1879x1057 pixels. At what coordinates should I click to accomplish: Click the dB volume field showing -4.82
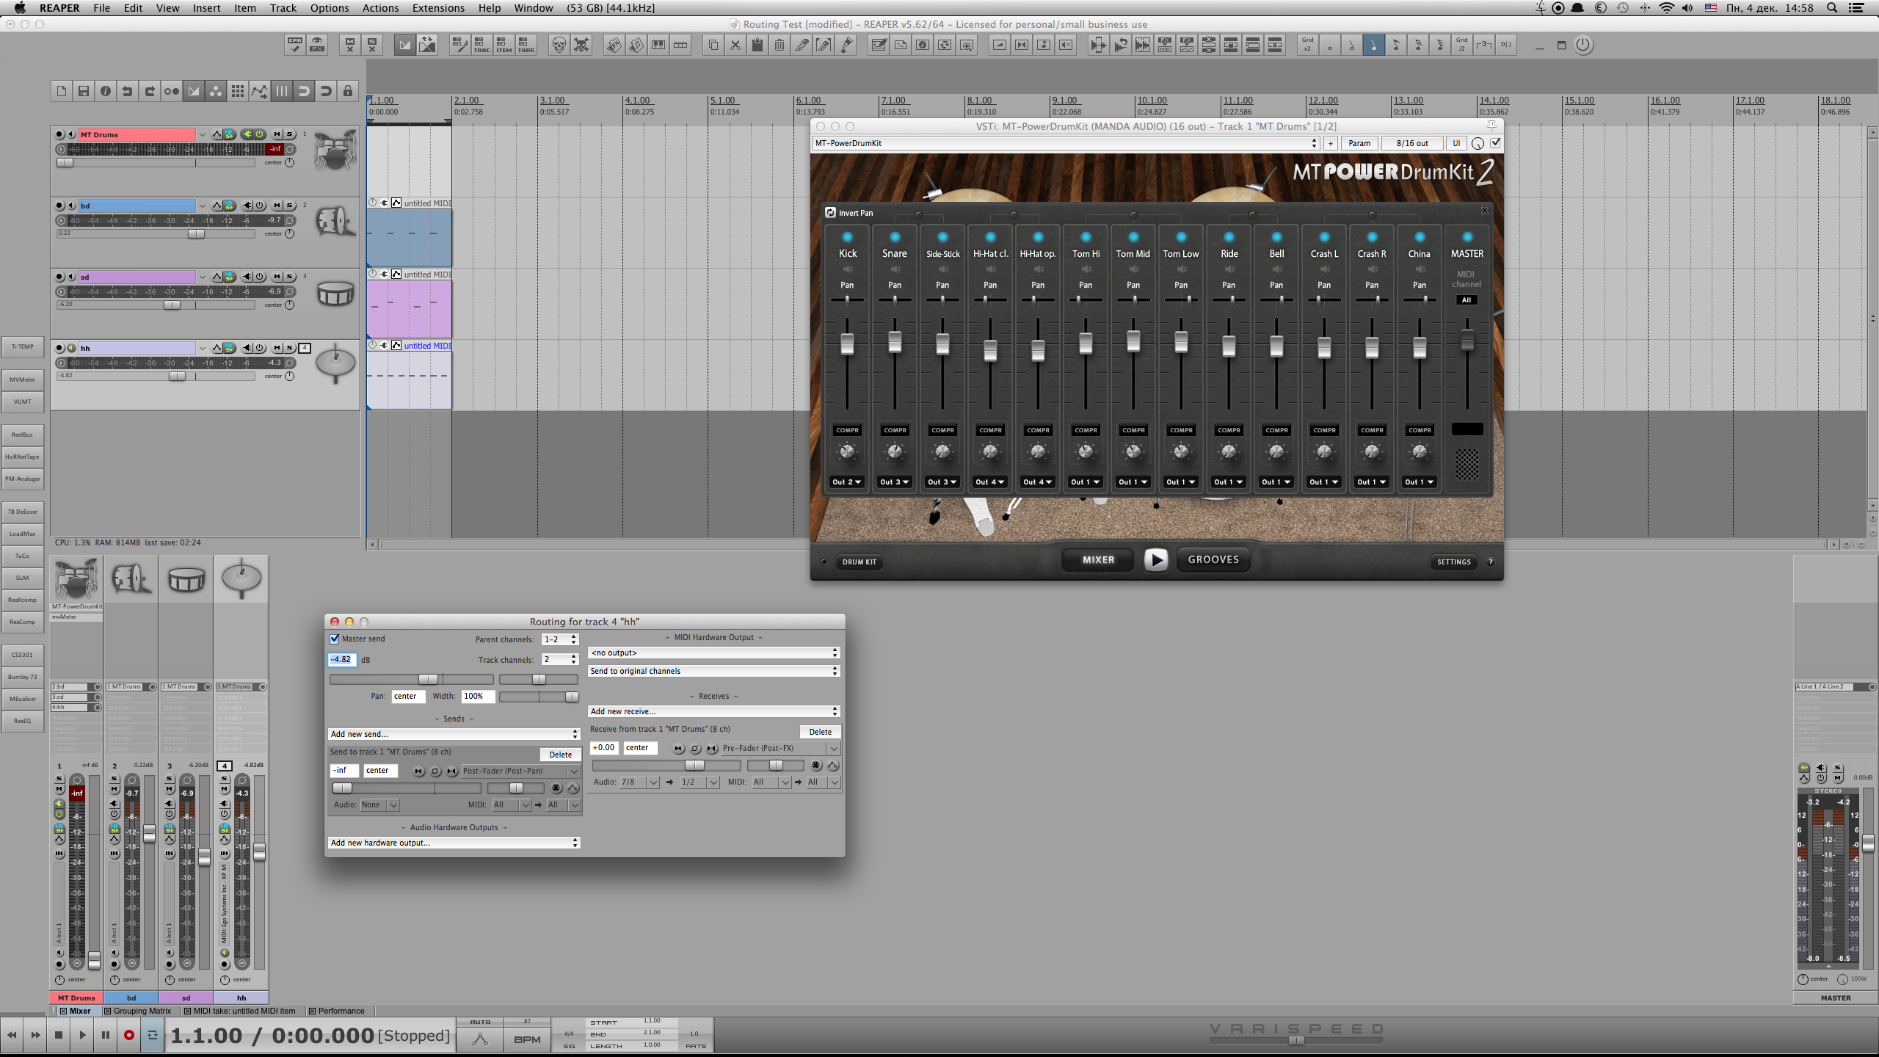[342, 659]
